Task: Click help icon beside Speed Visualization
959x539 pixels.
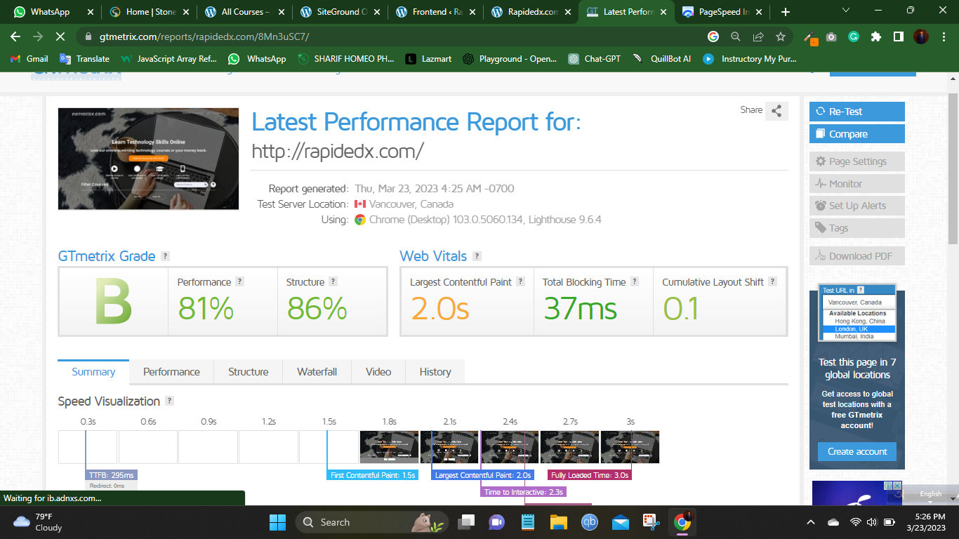Action: pyautogui.click(x=169, y=401)
